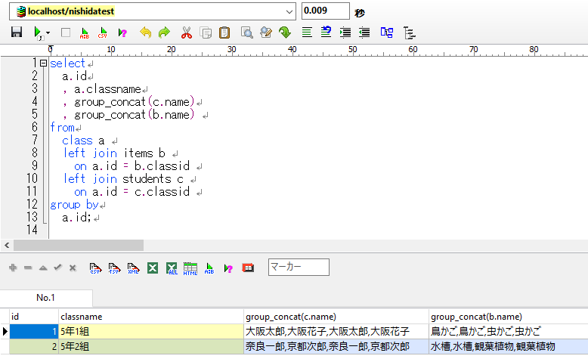This screenshot has width=588, height=359.
Task: Click the cell 水槽,水槽,観葉植物,観葉植物
Action: point(509,347)
